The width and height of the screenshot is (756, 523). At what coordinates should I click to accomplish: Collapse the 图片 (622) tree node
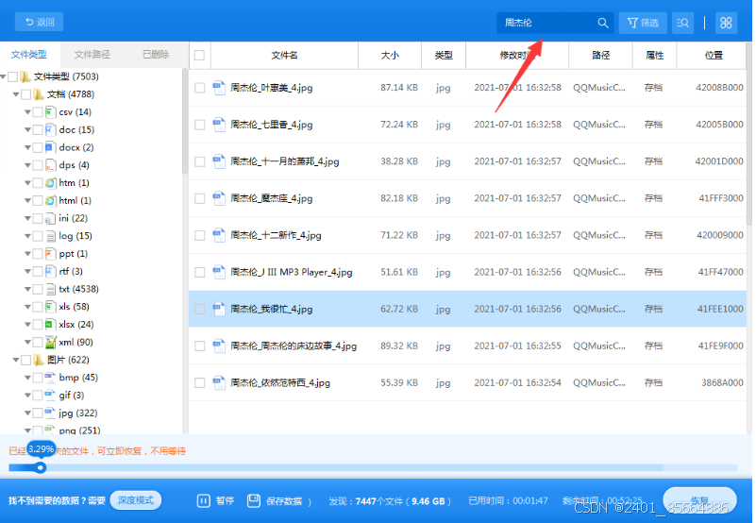[16, 360]
